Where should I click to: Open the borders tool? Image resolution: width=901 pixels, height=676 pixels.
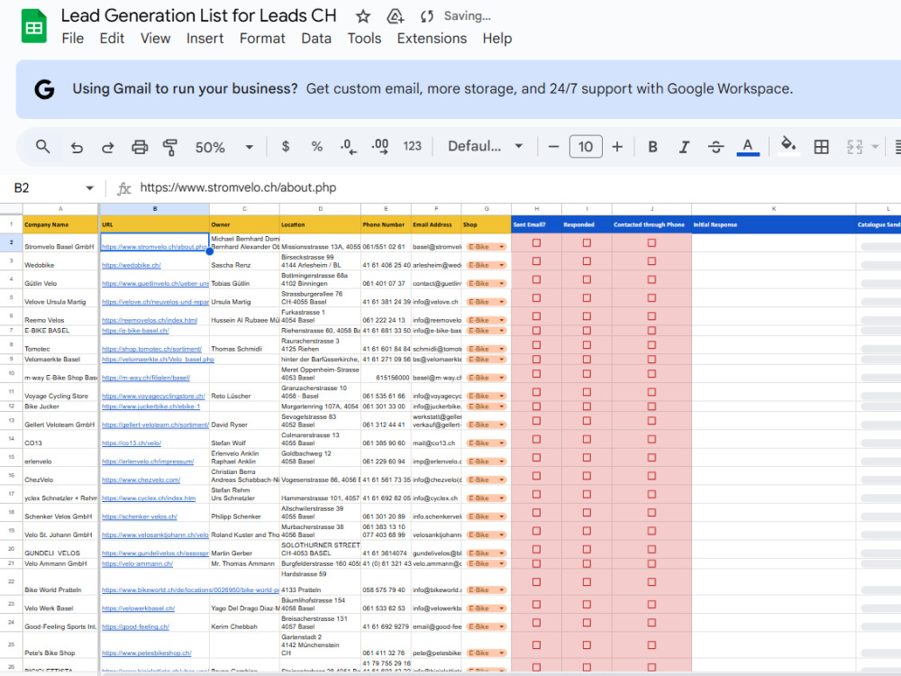pos(821,147)
